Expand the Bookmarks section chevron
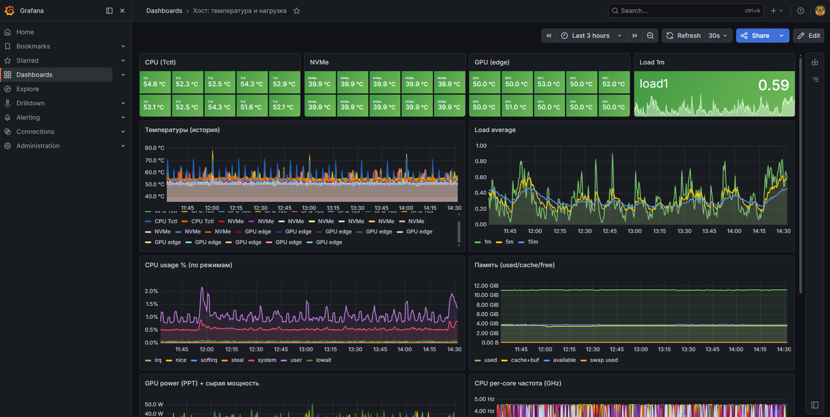Image resolution: width=830 pixels, height=417 pixels. (123, 46)
